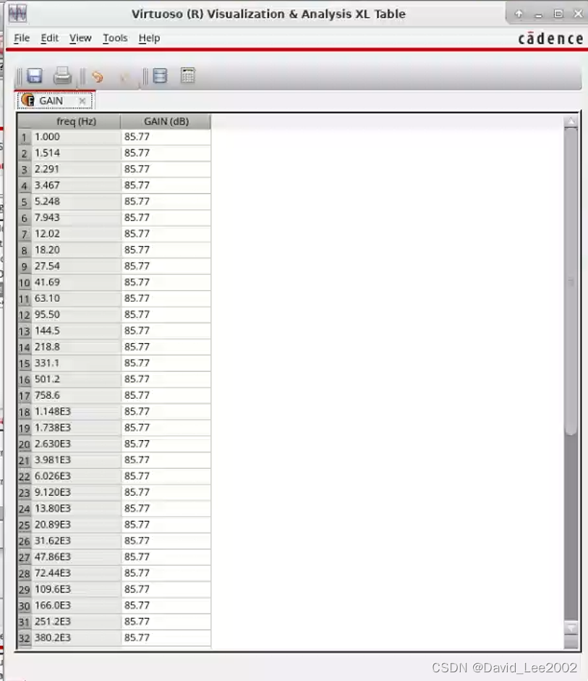This screenshot has height=681, width=588.
Task: Click the frequency cell 144.5
Action: point(77,331)
